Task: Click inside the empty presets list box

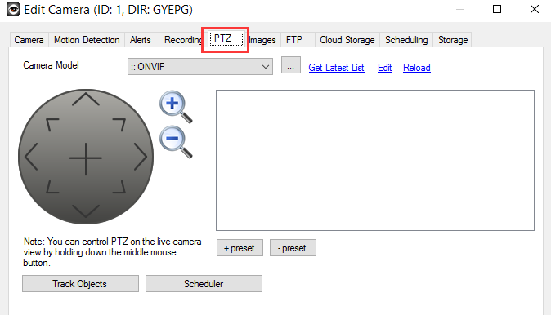Action: [x=375, y=160]
